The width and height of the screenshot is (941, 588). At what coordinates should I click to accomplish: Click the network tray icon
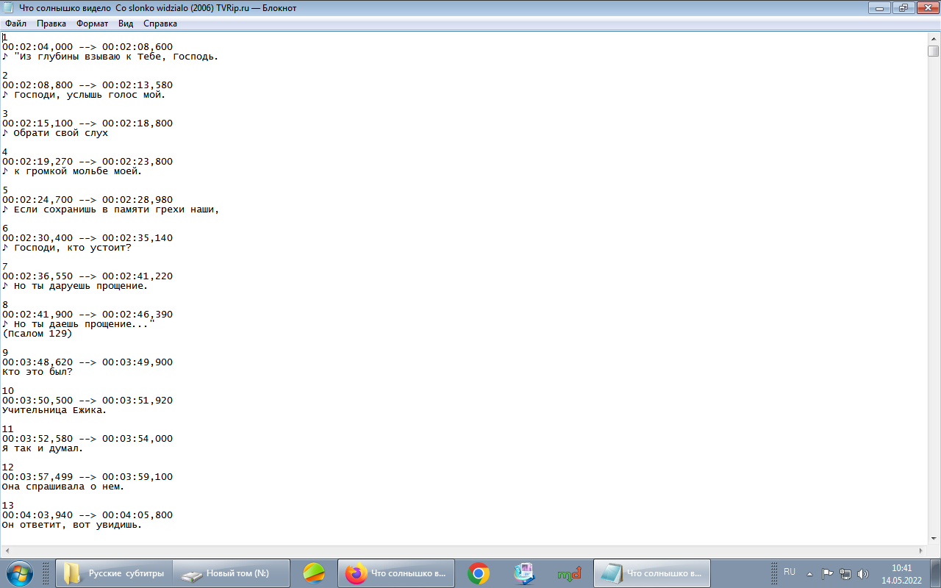pos(845,573)
